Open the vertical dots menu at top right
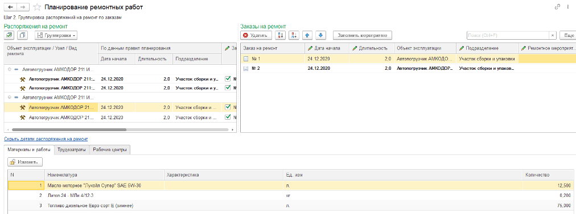The image size is (576, 214). click(x=569, y=7)
